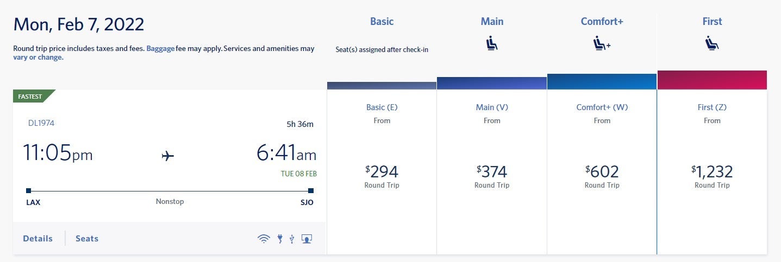Select the Basic (E) $294 fare

pyautogui.click(x=382, y=172)
